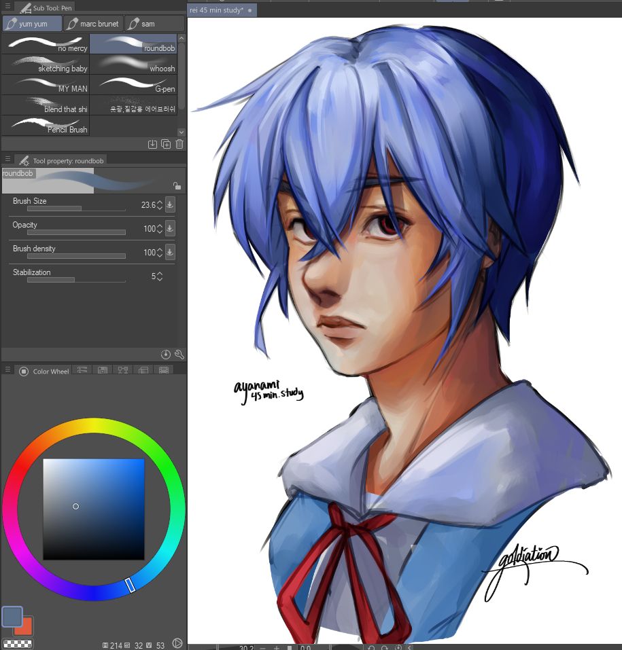Select the Tool property: roundbob tab
Image resolution: width=622 pixels, height=650 pixels.
[x=61, y=160]
